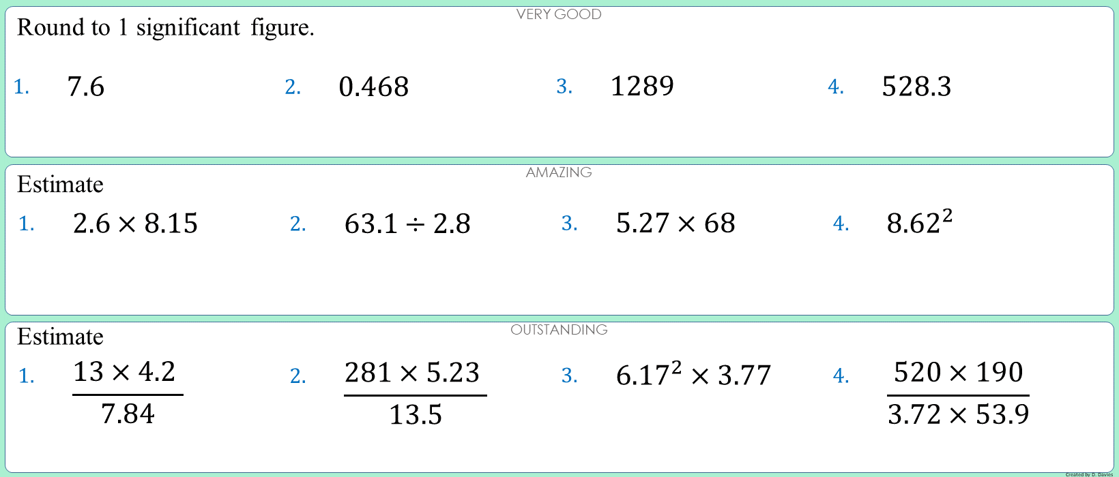Select the expression 2.6 × 8.15
This screenshot has width=1119, height=477.
pos(135,224)
